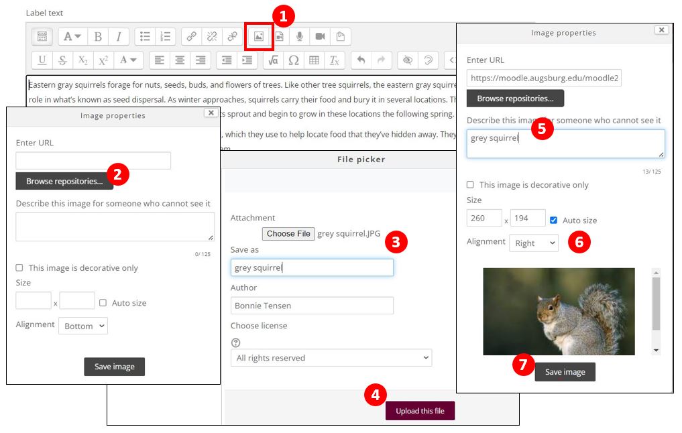Toggle strikethrough formatting
This screenshot has width=682, height=433.
click(62, 60)
